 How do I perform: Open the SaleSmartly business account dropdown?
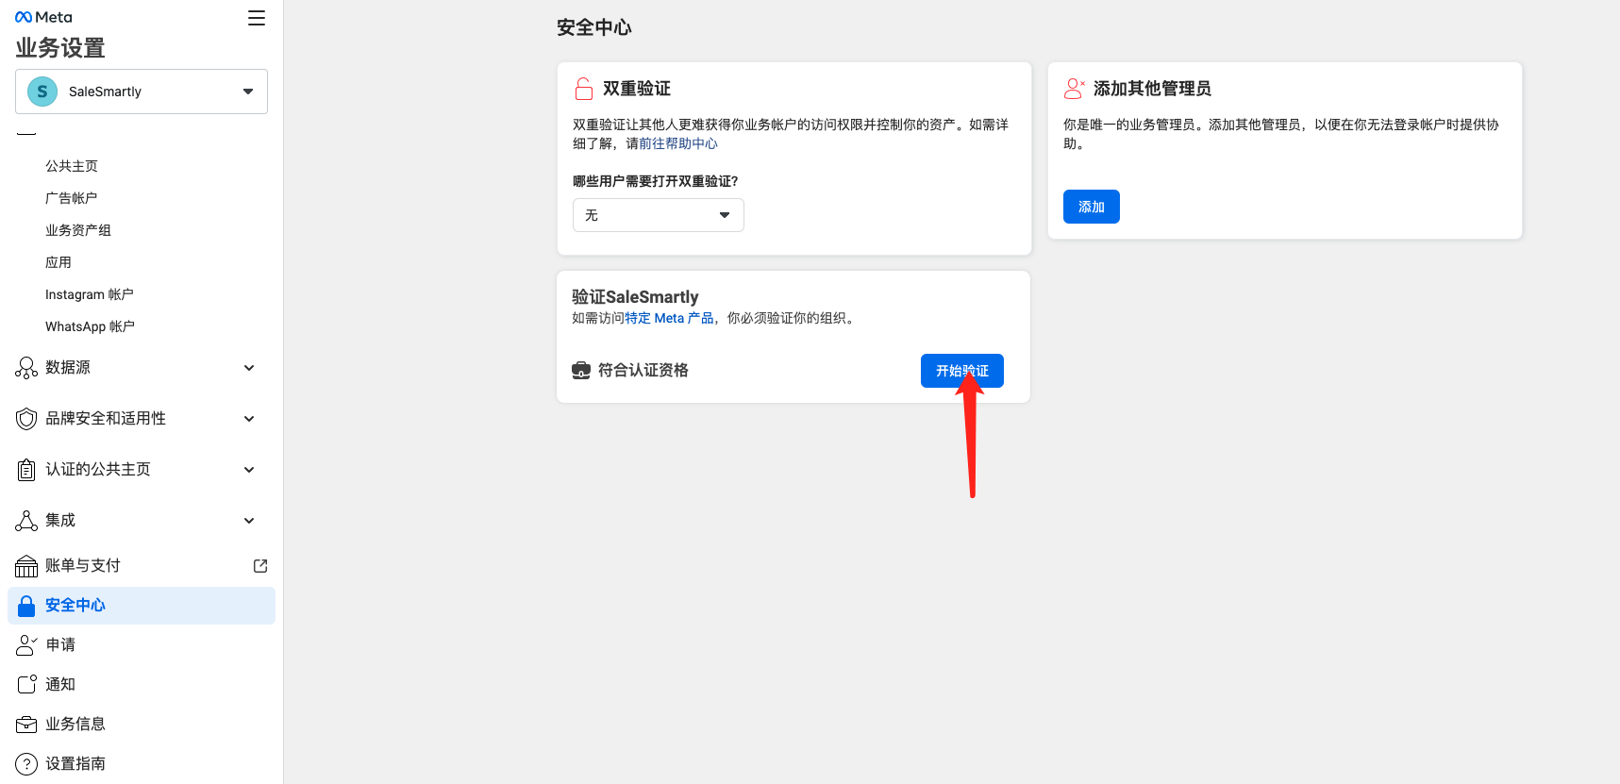click(x=142, y=92)
